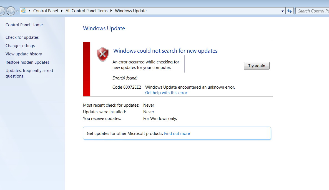Refresh the page with the refresh icon
Viewport: 329px width, 190px height.
click(290, 11)
